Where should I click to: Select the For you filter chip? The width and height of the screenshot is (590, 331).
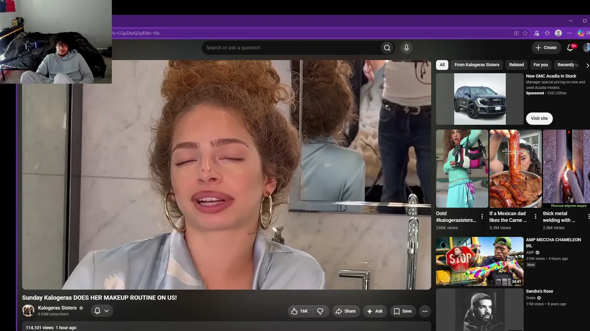(x=541, y=65)
